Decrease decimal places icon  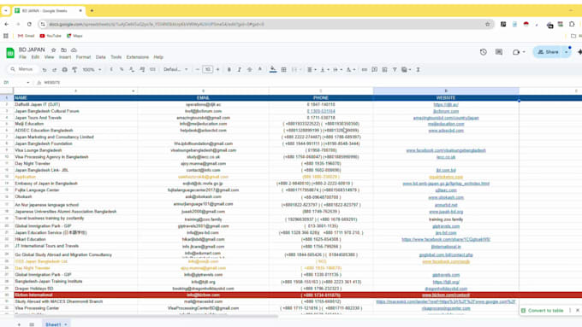pos(132,70)
